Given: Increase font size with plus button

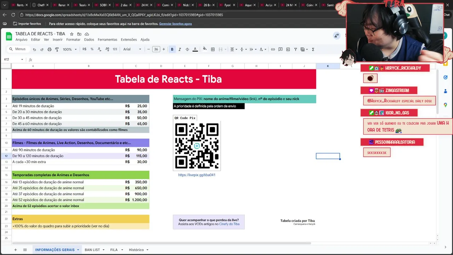Looking at the screenshot, I should click(x=164, y=49).
